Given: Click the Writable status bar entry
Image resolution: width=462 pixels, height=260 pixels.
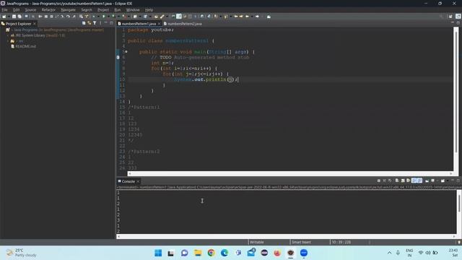Looking at the screenshot, I should pos(257,242).
